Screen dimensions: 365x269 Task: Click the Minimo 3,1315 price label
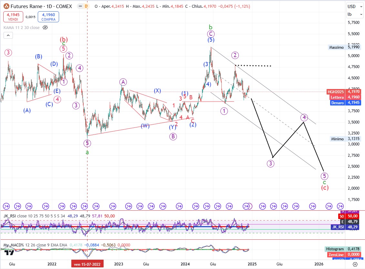click(345, 139)
